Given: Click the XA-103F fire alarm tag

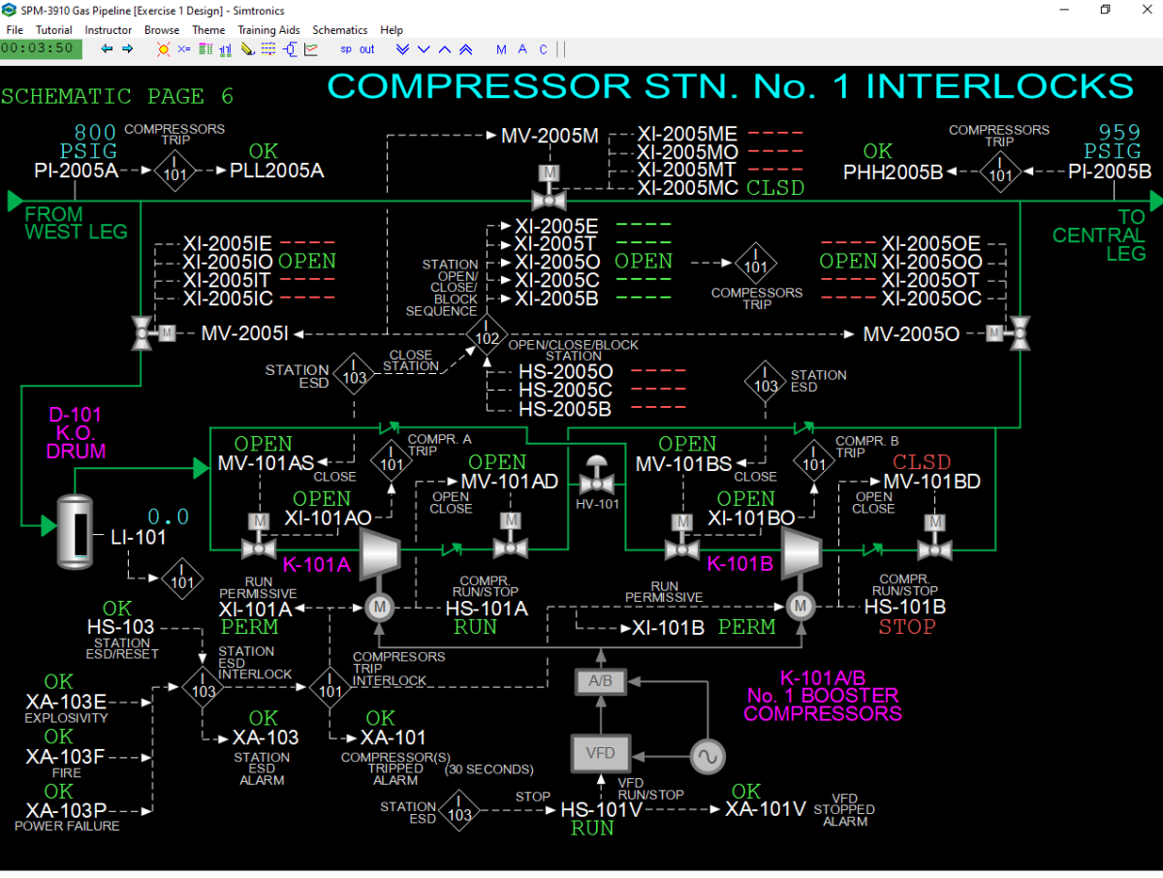Looking at the screenshot, I should point(66,757).
